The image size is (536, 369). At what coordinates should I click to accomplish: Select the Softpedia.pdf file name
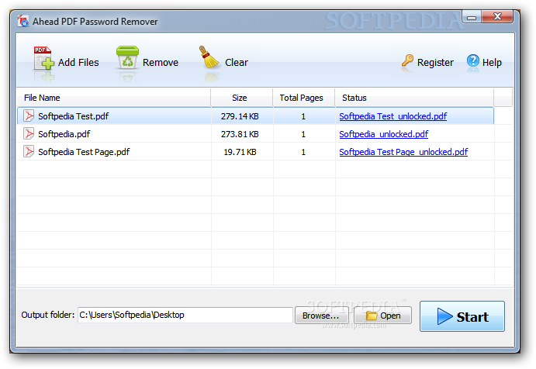64,134
